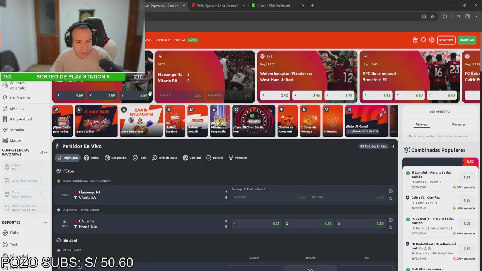482x271 pixels.
Task: Select Voleibol live filter
Action: pyautogui.click(x=192, y=158)
